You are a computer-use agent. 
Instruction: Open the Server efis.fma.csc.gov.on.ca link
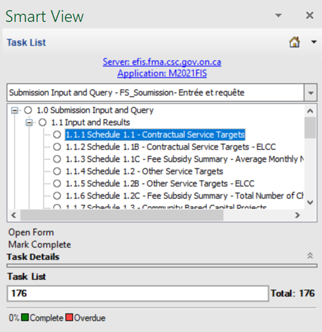pos(161,62)
